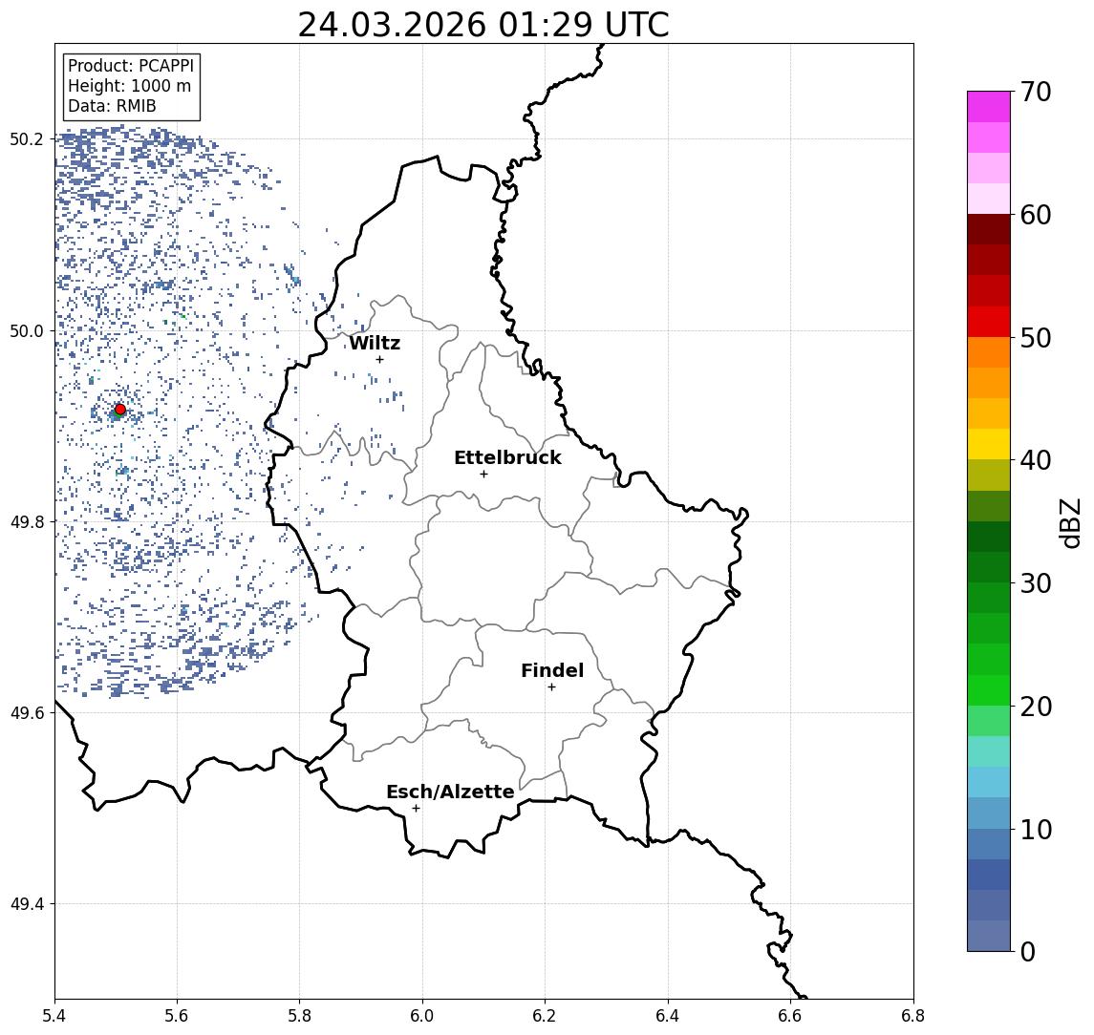Click the yellow 40 dBZ color band
This screenshot has width=1094, height=1035.
click(x=989, y=444)
